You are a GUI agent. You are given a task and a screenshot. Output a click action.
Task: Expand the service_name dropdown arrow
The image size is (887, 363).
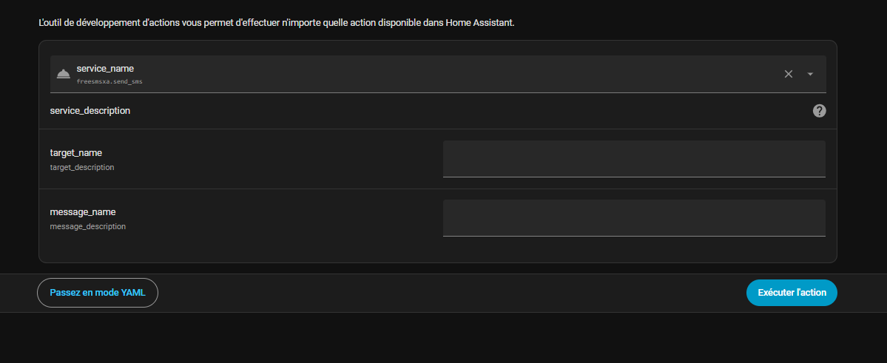(810, 74)
